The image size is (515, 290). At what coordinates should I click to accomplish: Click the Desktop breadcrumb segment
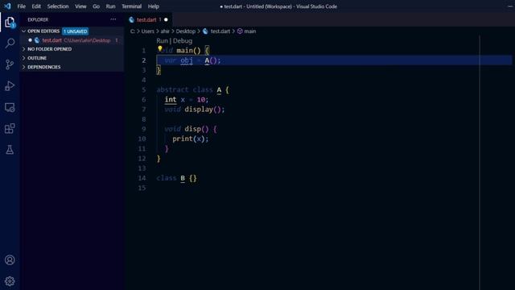[x=186, y=31]
